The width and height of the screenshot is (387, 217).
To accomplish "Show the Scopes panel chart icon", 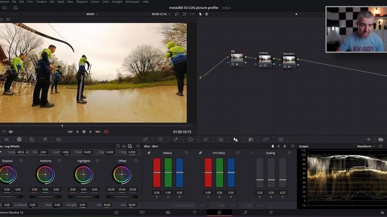I will tap(380, 139).
